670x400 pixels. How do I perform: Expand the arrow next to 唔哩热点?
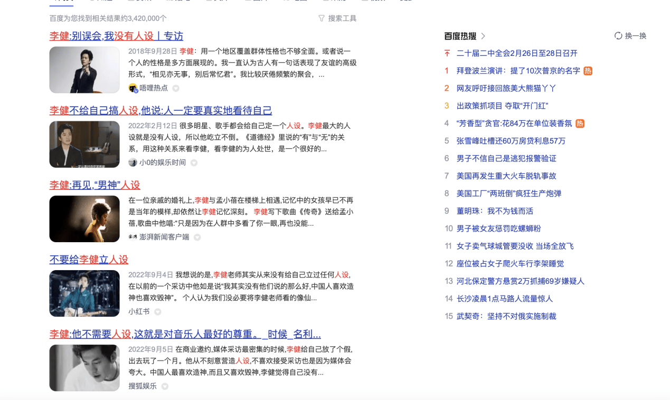(176, 88)
